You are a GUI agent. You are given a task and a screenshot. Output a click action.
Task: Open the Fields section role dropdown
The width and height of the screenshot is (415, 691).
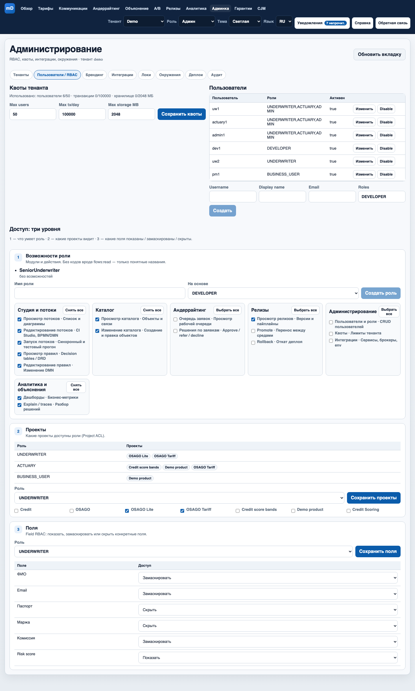184,551
